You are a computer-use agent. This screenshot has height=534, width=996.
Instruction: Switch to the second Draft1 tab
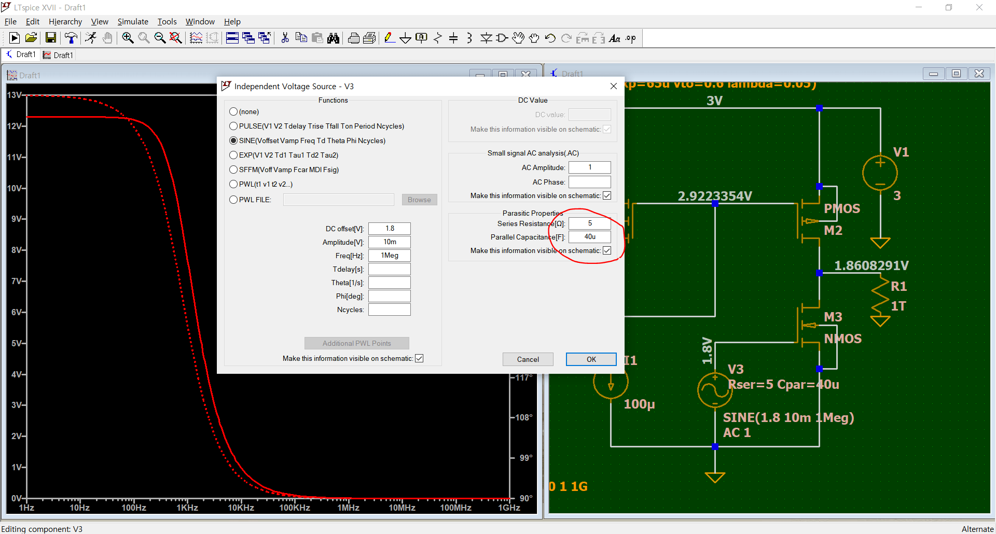(x=58, y=54)
